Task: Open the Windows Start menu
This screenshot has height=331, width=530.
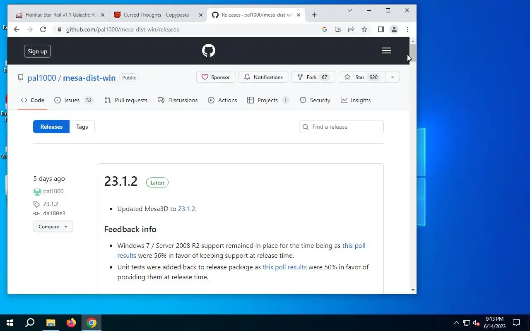Action: click(x=10, y=323)
